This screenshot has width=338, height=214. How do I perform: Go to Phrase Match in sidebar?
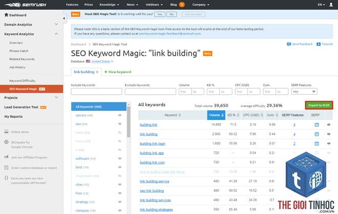click(19, 51)
